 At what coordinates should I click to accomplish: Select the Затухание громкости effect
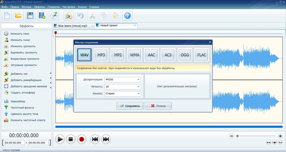point(20,65)
